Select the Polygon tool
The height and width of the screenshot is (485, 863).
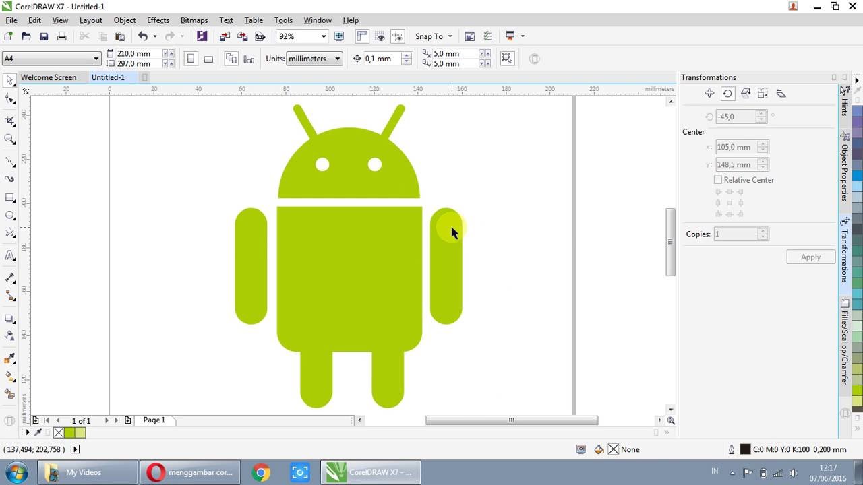pos(9,234)
